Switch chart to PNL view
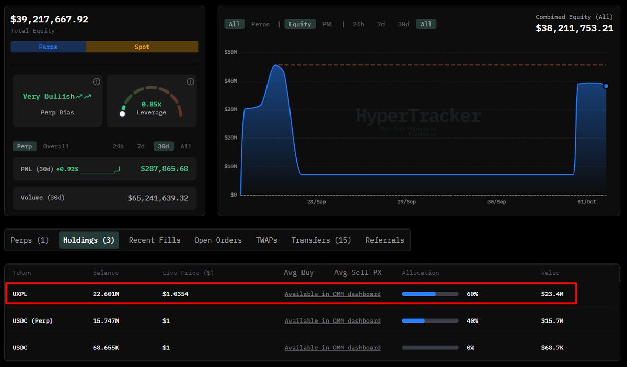The image size is (627, 367). coord(328,24)
